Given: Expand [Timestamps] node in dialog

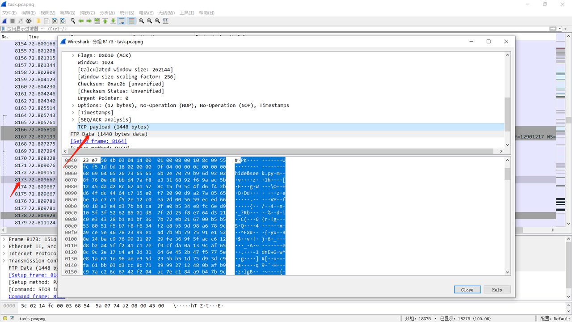Looking at the screenshot, I should pos(73,113).
